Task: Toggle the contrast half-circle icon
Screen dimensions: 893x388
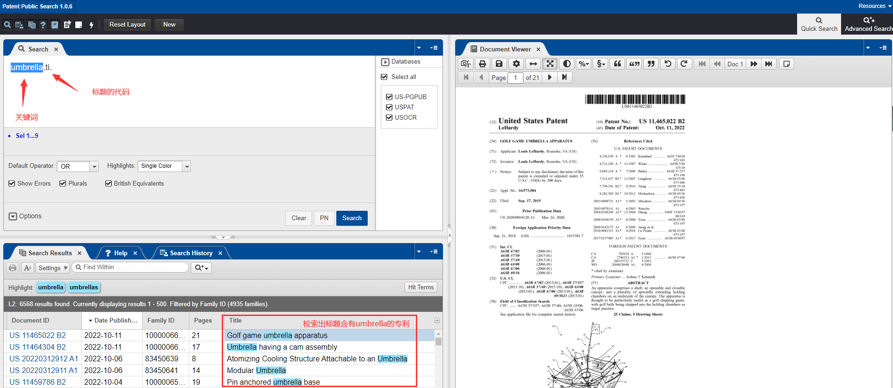Action: click(567, 64)
